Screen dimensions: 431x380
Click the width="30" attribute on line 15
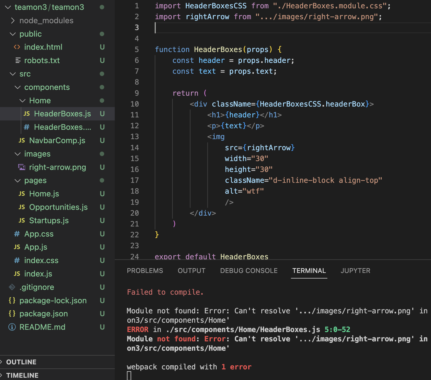pyautogui.click(x=246, y=159)
